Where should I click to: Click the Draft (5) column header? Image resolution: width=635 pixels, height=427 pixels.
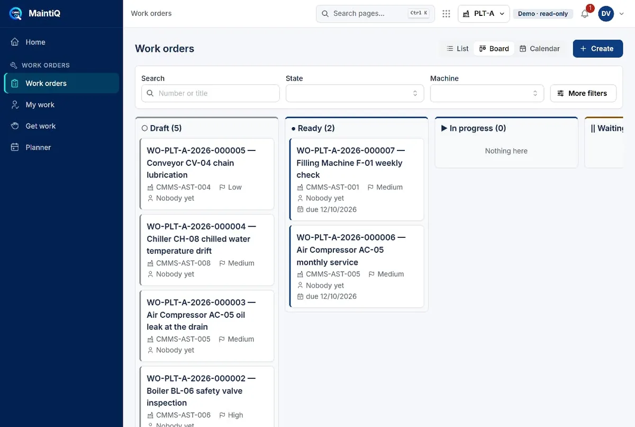[x=161, y=128]
